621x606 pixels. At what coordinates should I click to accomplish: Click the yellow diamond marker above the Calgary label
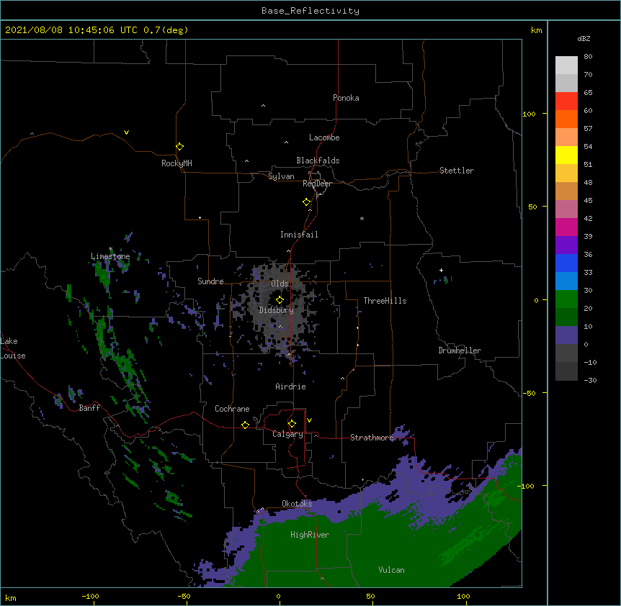click(292, 424)
